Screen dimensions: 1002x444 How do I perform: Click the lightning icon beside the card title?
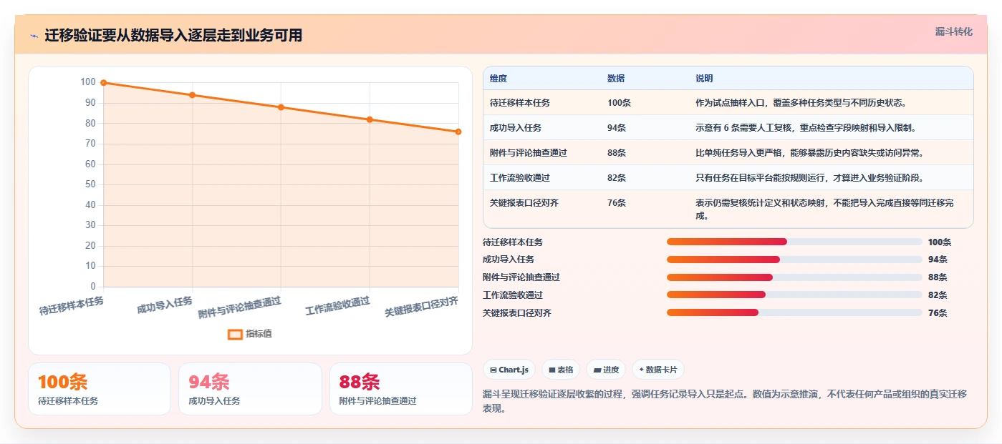tap(34, 36)
